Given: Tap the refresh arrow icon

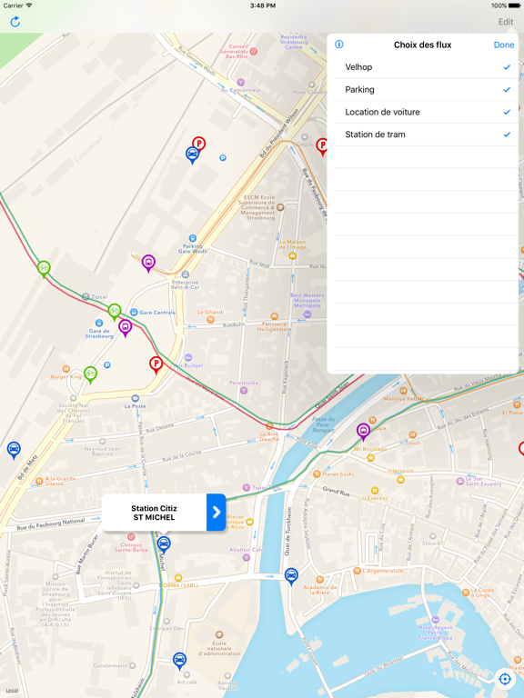Looking at the screenshot, I should [x=15, y=22].
